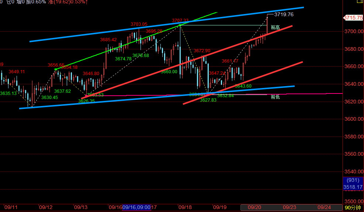The height and width of the screenshot is (212, 364).
Task: Click the 3719.76 high price label
Action: click(284, 14)
